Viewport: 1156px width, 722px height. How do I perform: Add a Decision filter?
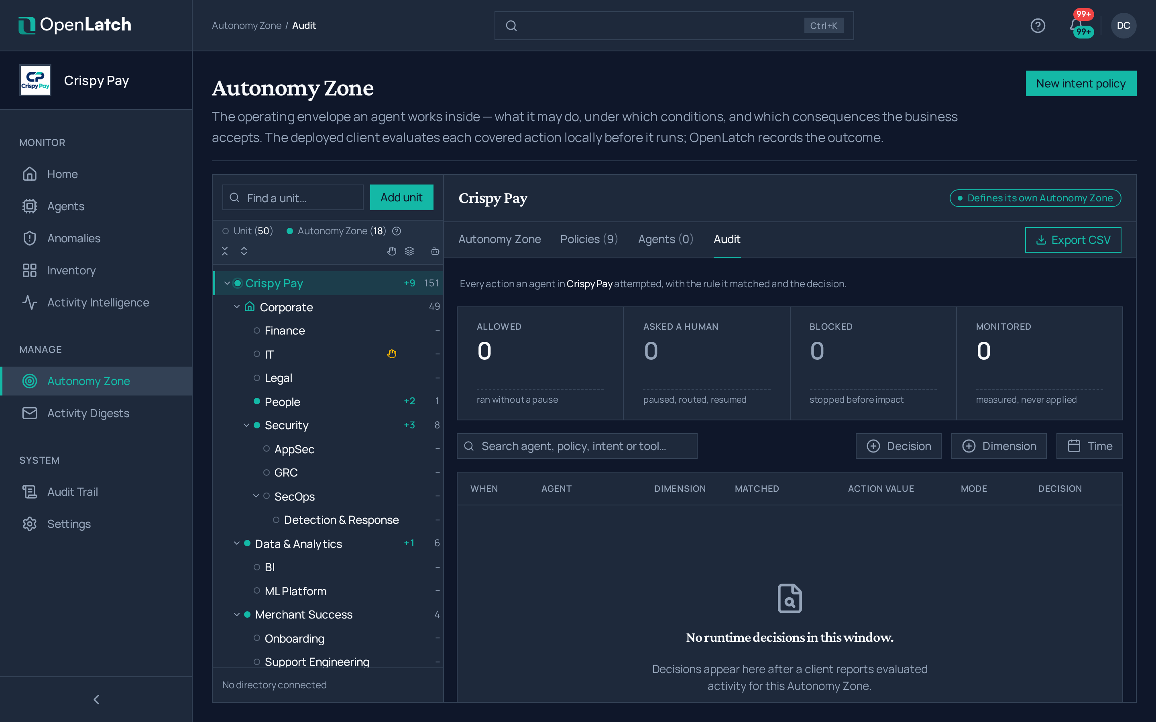898,446
